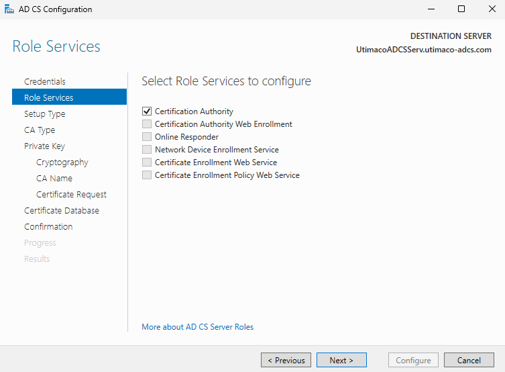The height and width of the screenshot is (372, 505).
Task: Click the Previous button
Action: coord(286,361)
